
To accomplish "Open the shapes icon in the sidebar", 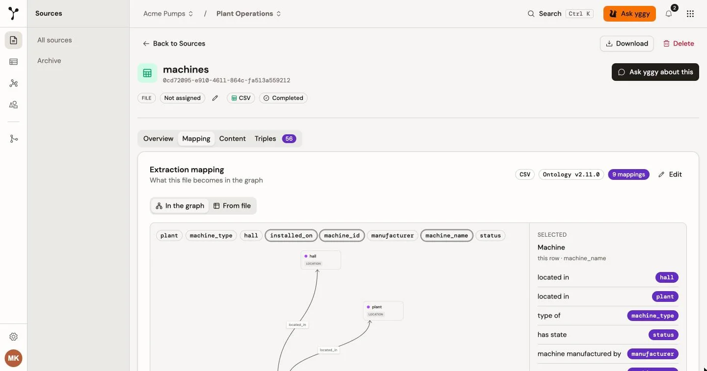I will click(x=14, y=104).
